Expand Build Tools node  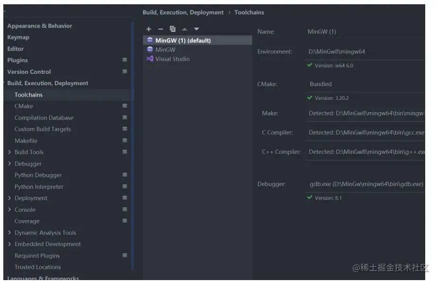(9, 152)
